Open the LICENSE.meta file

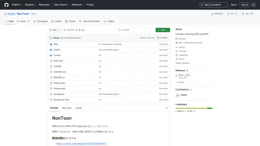point(60,72)
